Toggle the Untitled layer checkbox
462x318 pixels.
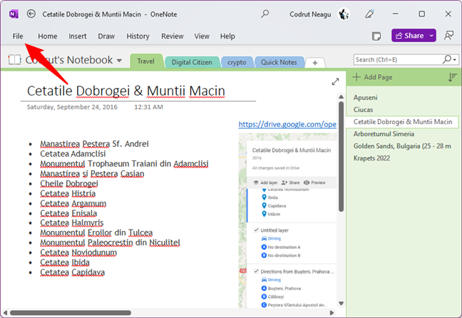point(257,230)
